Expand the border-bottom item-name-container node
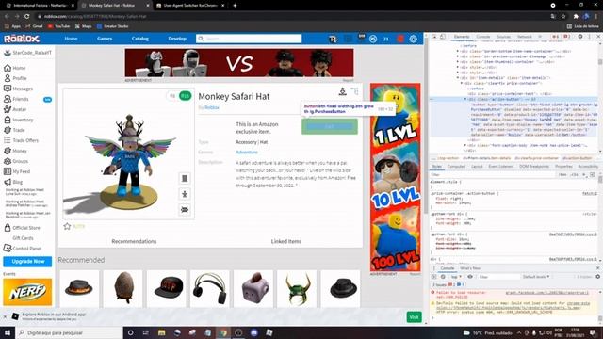603x339 pixels. (458, 51)
